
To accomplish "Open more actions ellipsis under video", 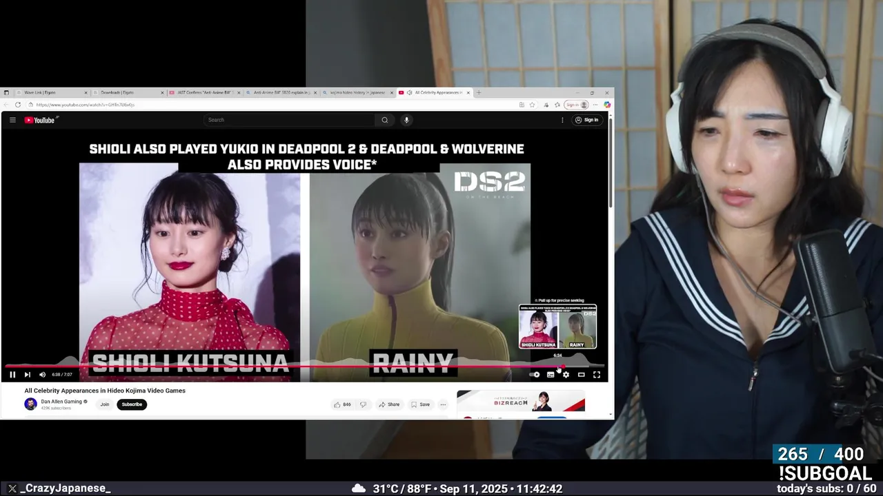I will tap(443, 404).
